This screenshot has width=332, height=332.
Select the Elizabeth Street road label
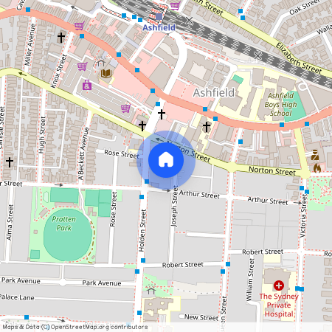(x=299, y=58)
